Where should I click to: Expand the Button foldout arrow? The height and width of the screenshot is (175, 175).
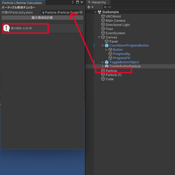[x=106, y=50]
